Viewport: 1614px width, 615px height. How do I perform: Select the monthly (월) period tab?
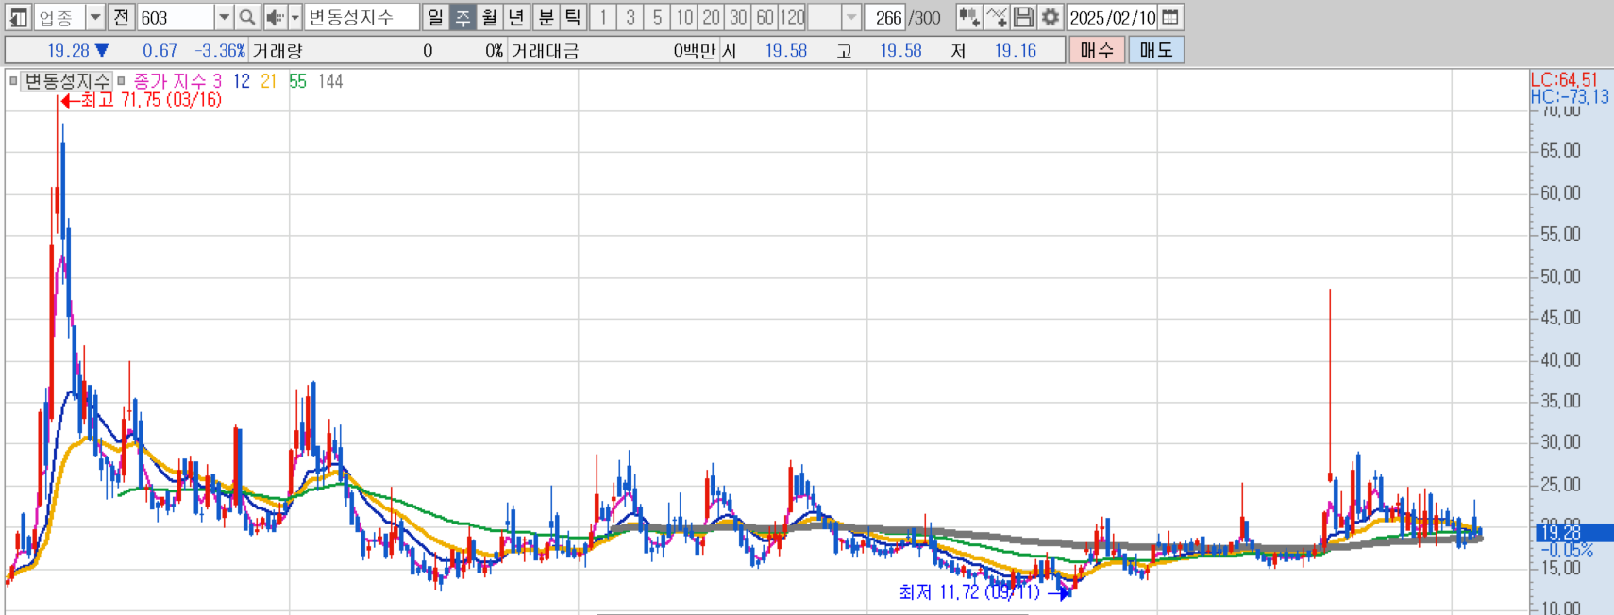[489, 17]
